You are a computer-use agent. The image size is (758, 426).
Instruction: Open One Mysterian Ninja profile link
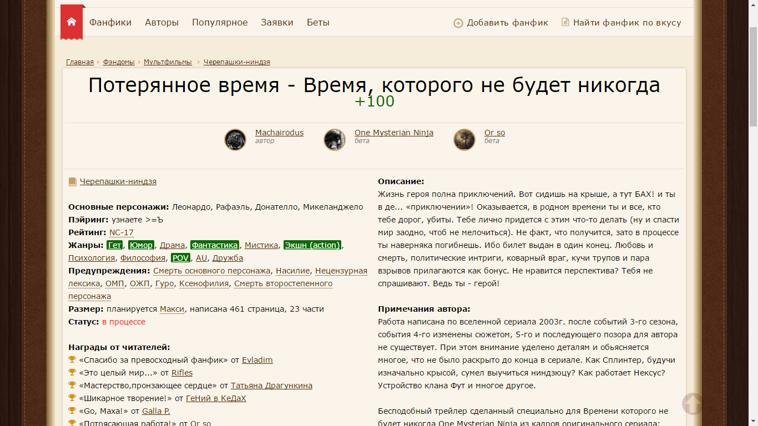point(394,133)
